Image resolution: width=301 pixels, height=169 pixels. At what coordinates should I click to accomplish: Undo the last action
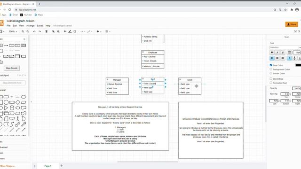(x=34, y=31)
